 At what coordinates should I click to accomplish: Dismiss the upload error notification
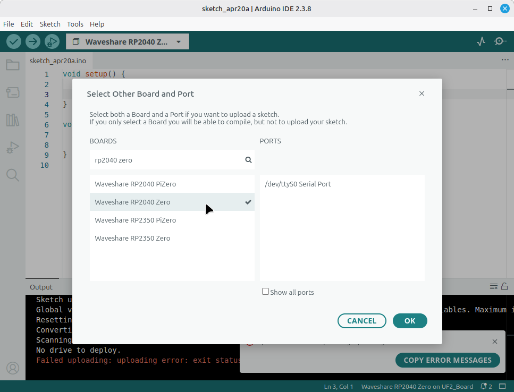click(495, 342)
